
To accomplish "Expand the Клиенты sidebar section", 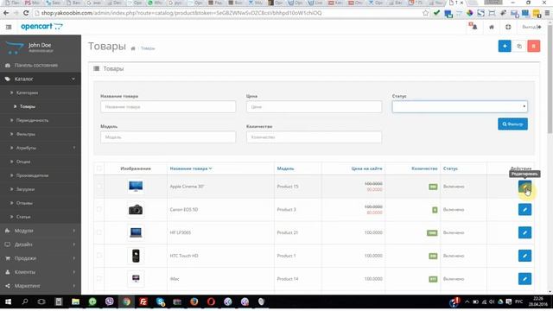I will coord(41,272).
